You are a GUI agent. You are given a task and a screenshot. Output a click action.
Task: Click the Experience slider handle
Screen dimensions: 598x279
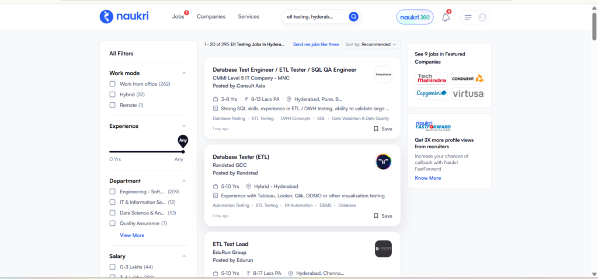pos(183,152)
